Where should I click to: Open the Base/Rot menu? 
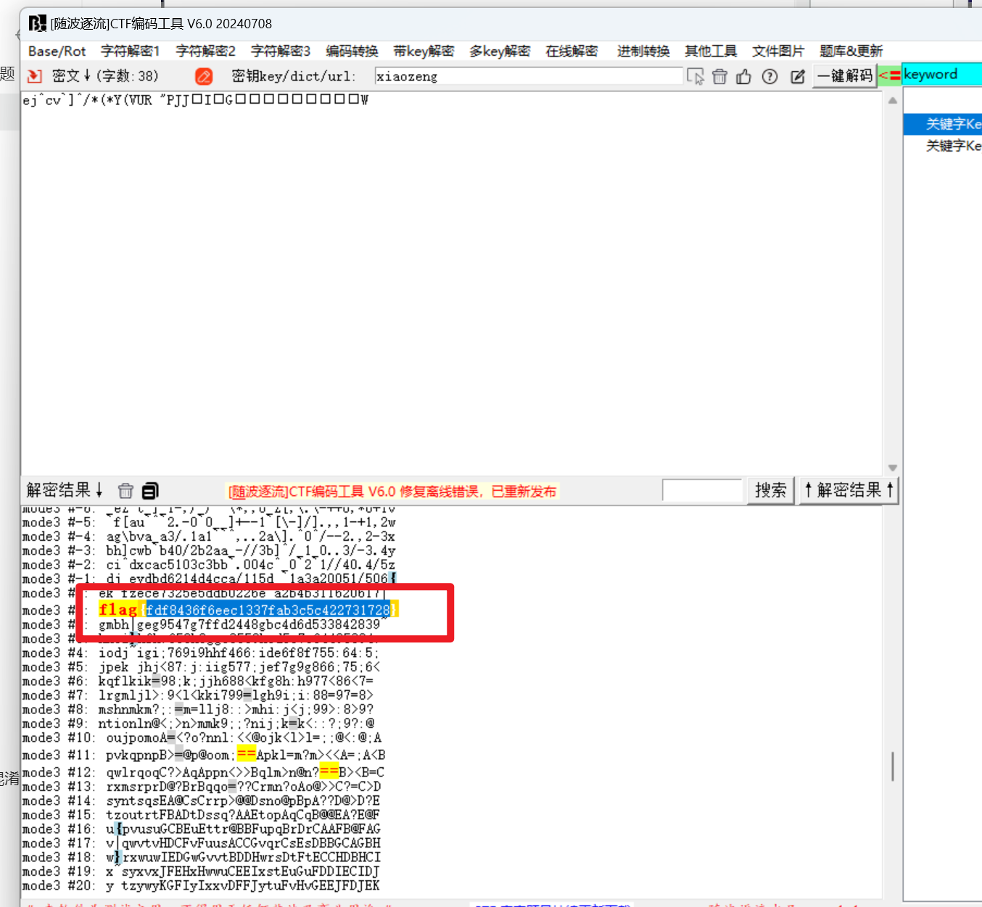point(57,51)
